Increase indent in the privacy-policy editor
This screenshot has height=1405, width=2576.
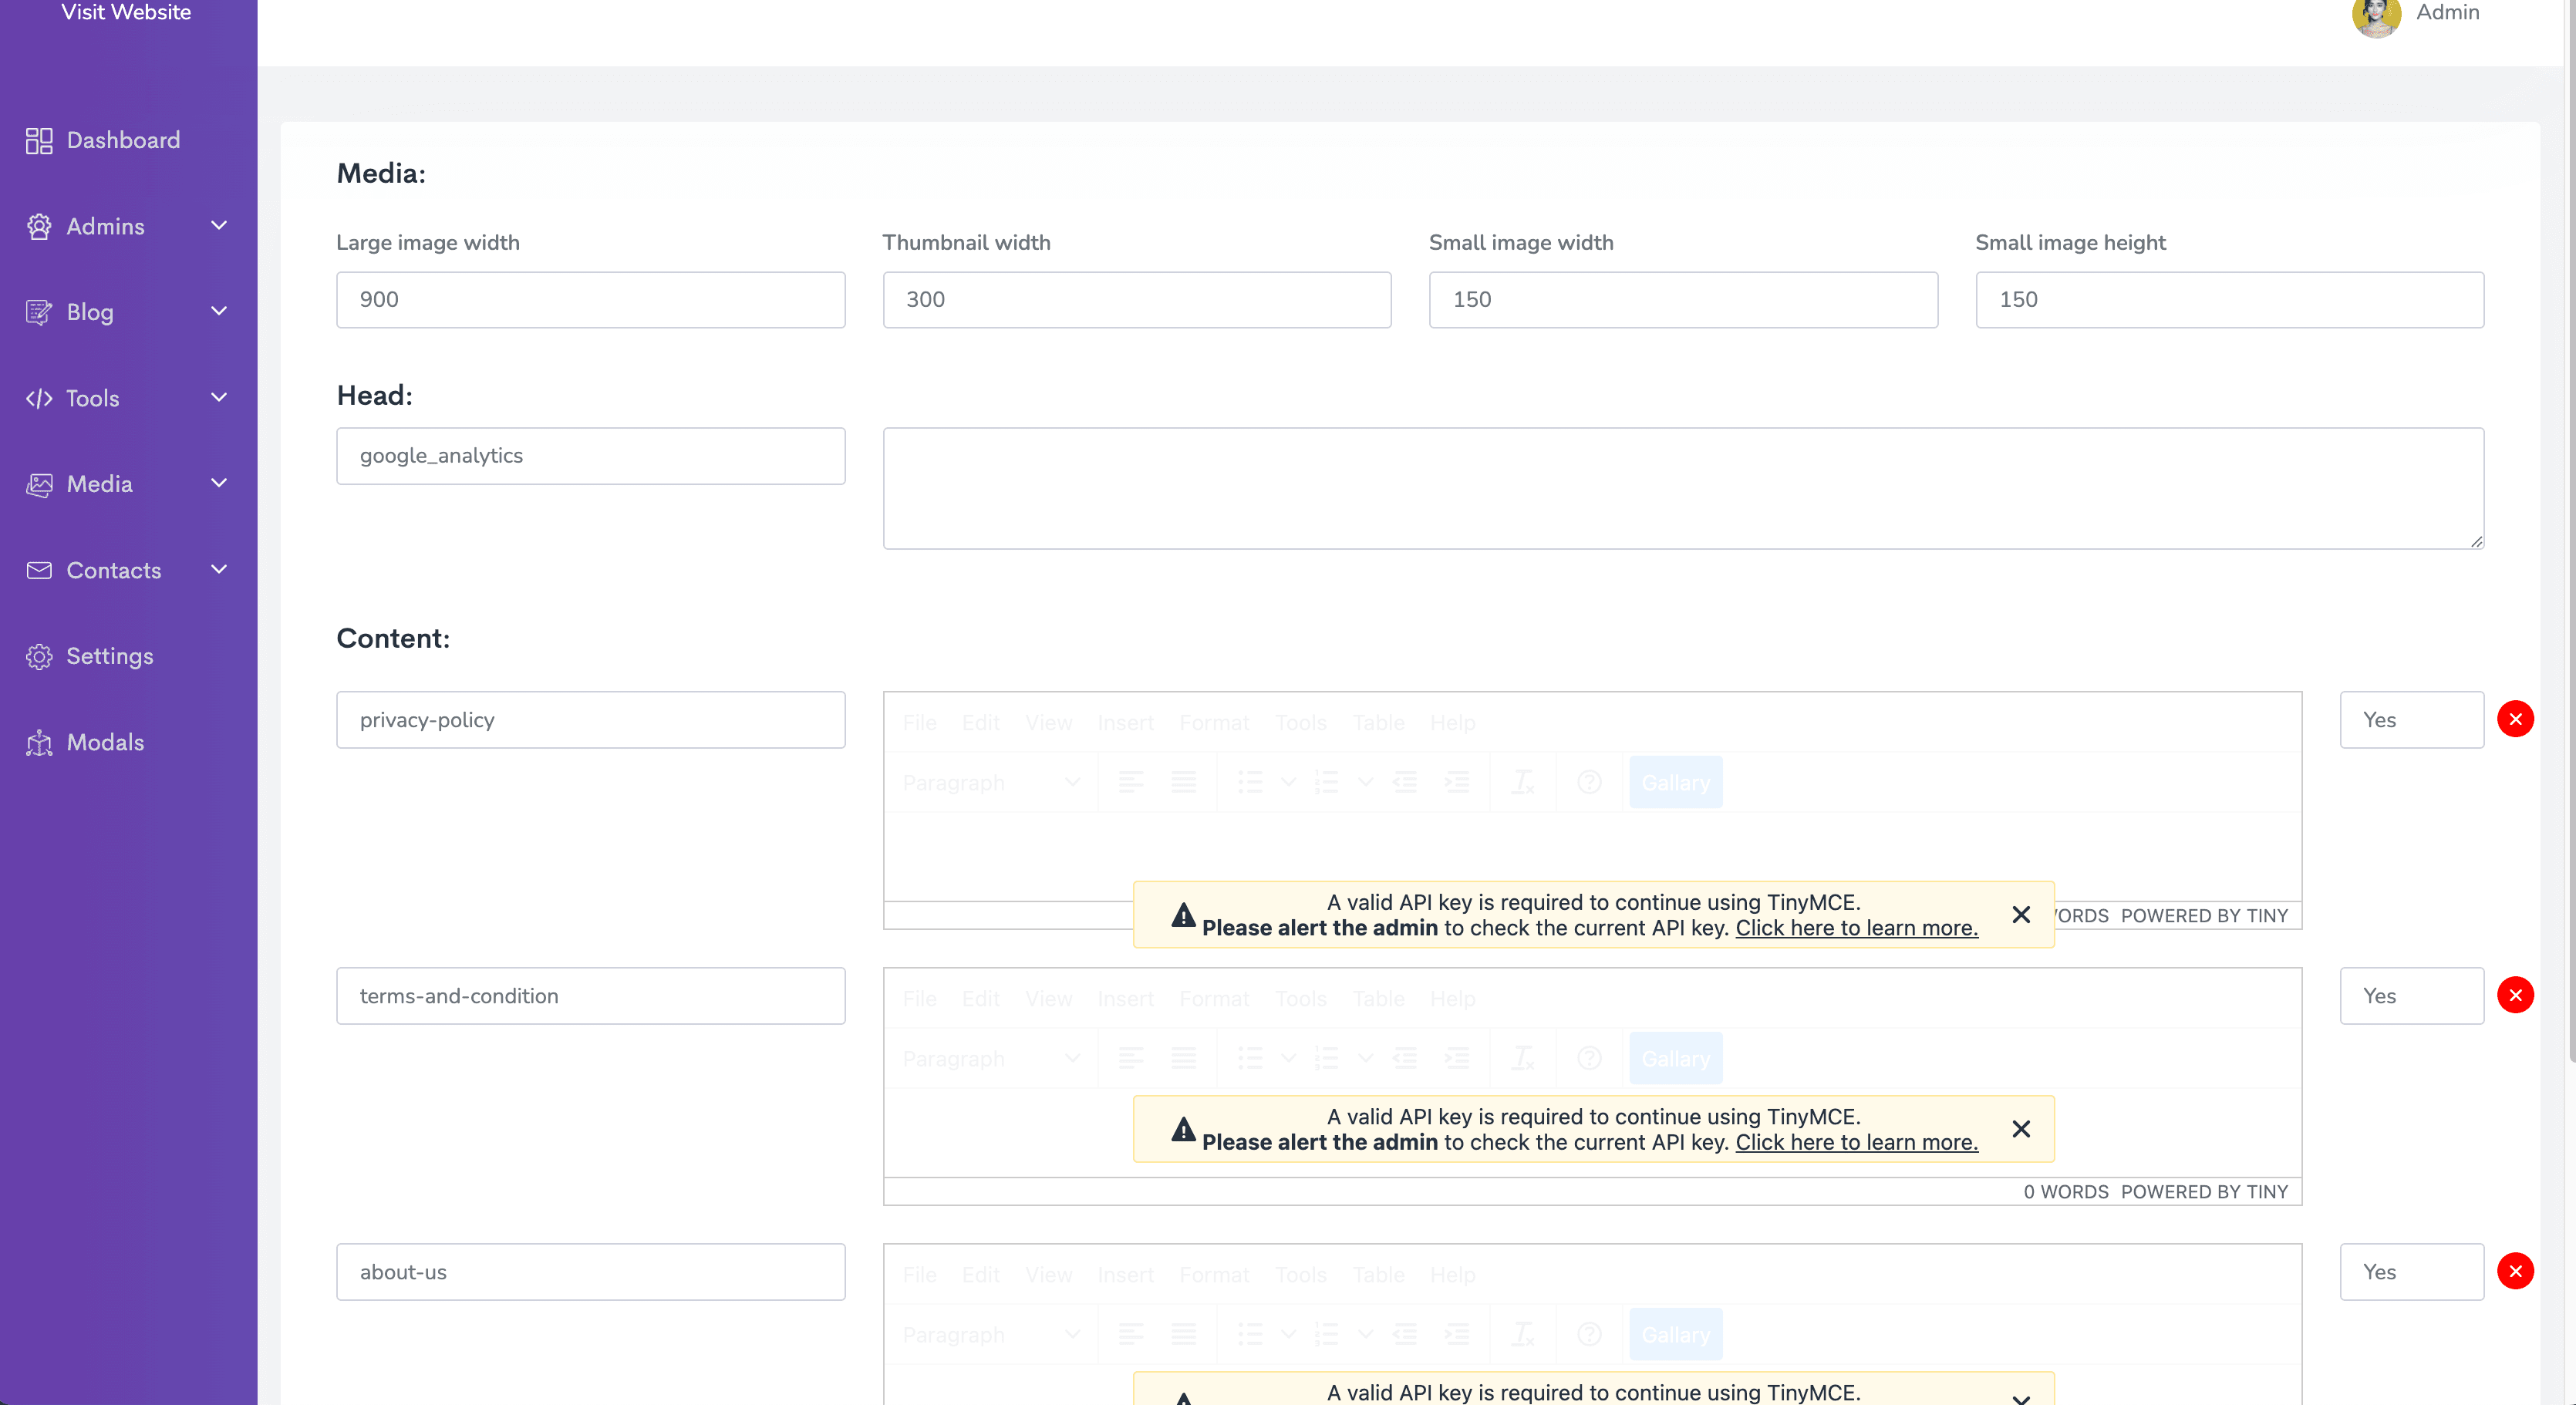(1457, 782)
